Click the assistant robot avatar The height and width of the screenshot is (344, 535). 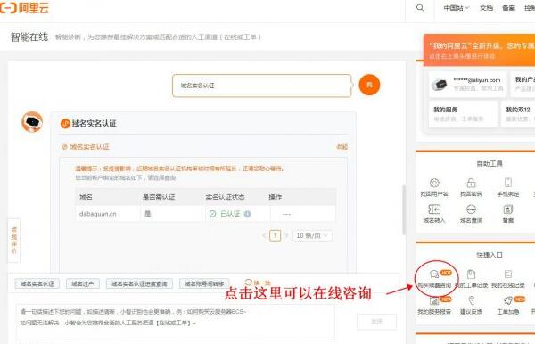click(32, 122)
